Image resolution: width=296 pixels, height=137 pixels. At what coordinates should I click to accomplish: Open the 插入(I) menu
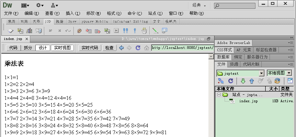(x=73, y=13)
